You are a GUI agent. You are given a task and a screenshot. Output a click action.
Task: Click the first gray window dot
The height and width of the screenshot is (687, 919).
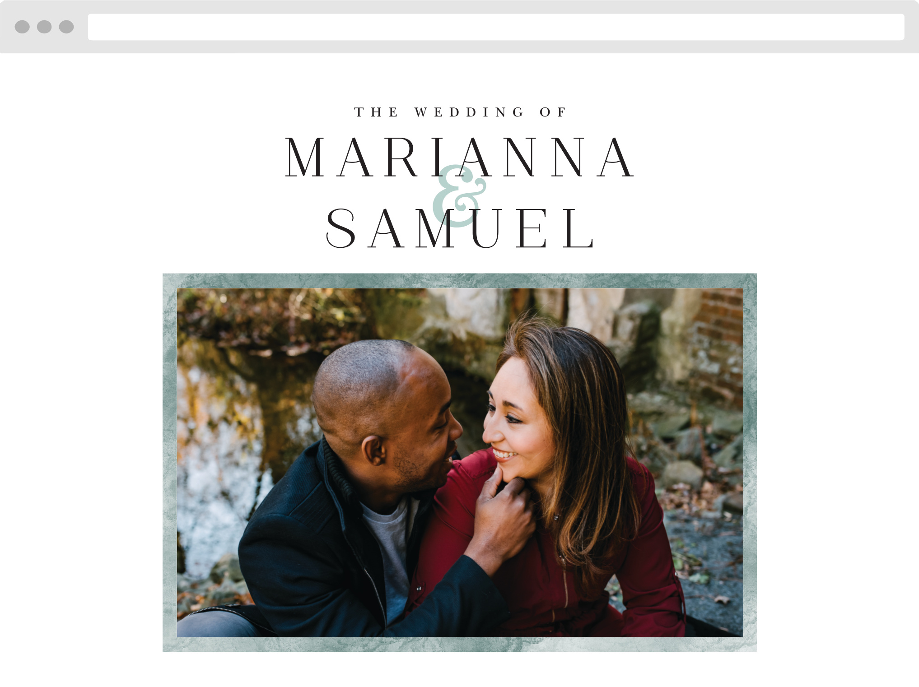coord(22,27)
